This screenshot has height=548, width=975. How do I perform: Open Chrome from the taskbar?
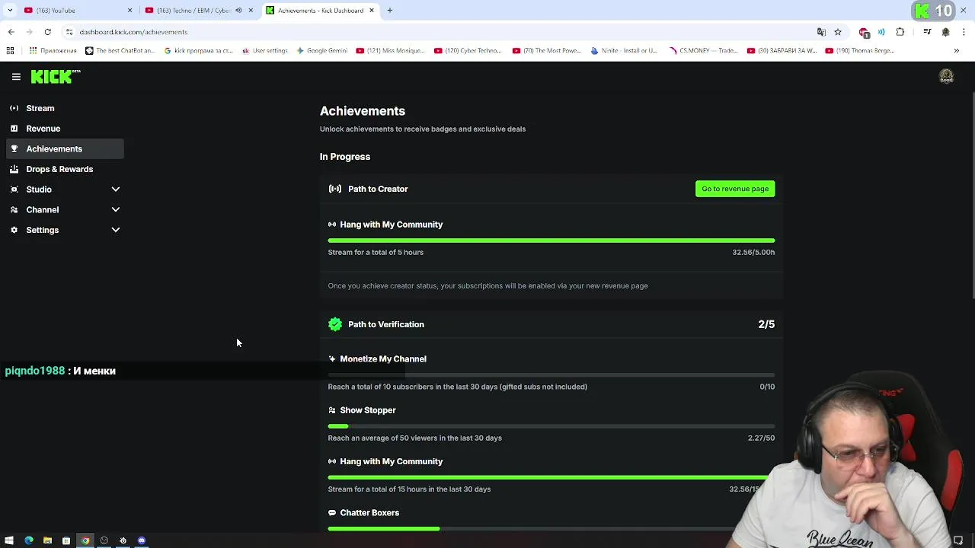85,540
